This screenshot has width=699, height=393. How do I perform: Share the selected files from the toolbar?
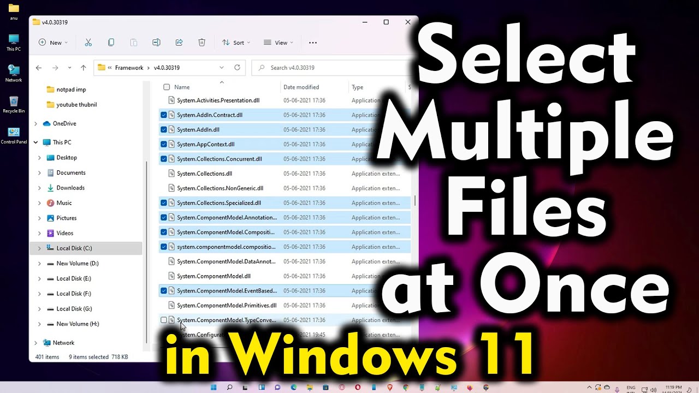pos(179,43)
